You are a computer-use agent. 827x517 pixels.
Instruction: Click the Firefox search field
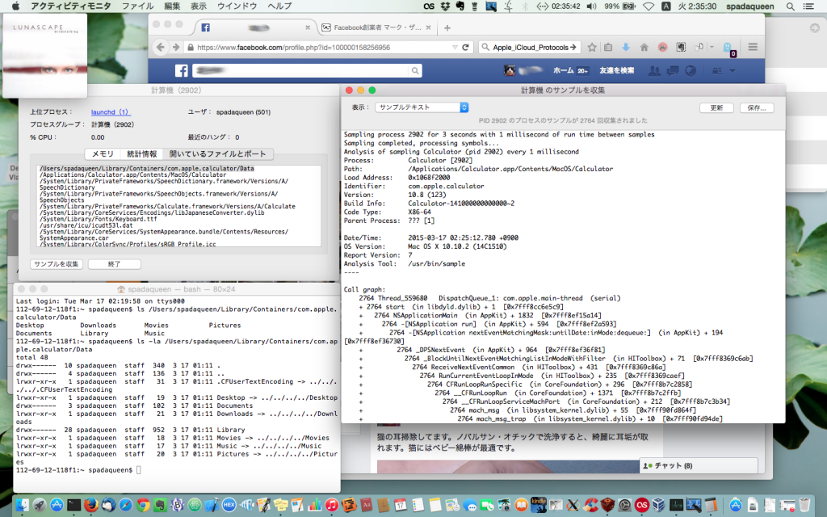(530, 47)
